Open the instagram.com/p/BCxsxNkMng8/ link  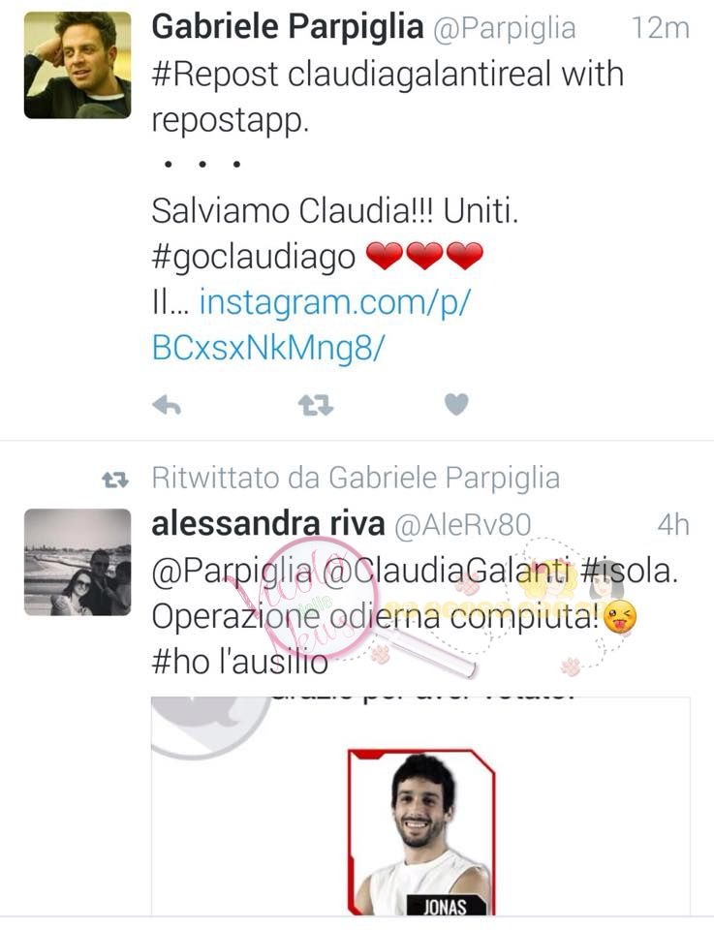tap(311, 325)
